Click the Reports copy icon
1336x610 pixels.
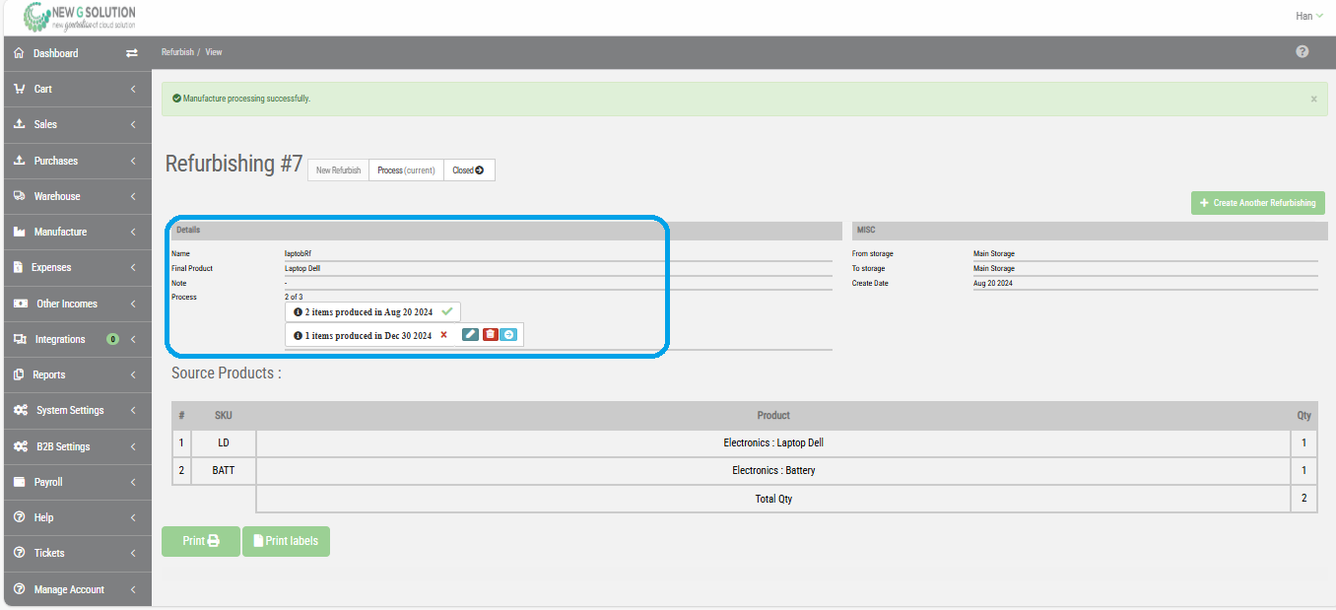pos(19,374)
